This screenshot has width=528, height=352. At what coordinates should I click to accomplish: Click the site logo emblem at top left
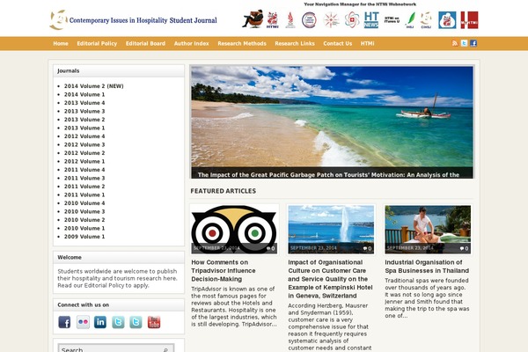click(57, 18)
